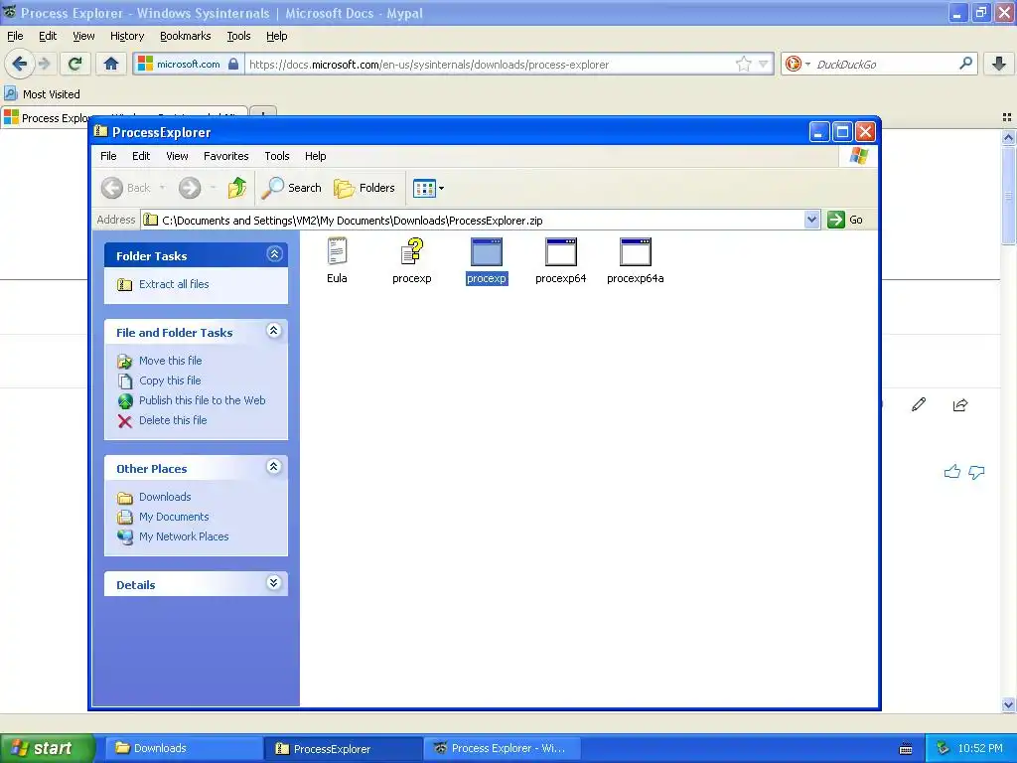This screenshot has height=763, width=1017.
Task: Click the edit pencil icon on the webpage
Action: 919,405
